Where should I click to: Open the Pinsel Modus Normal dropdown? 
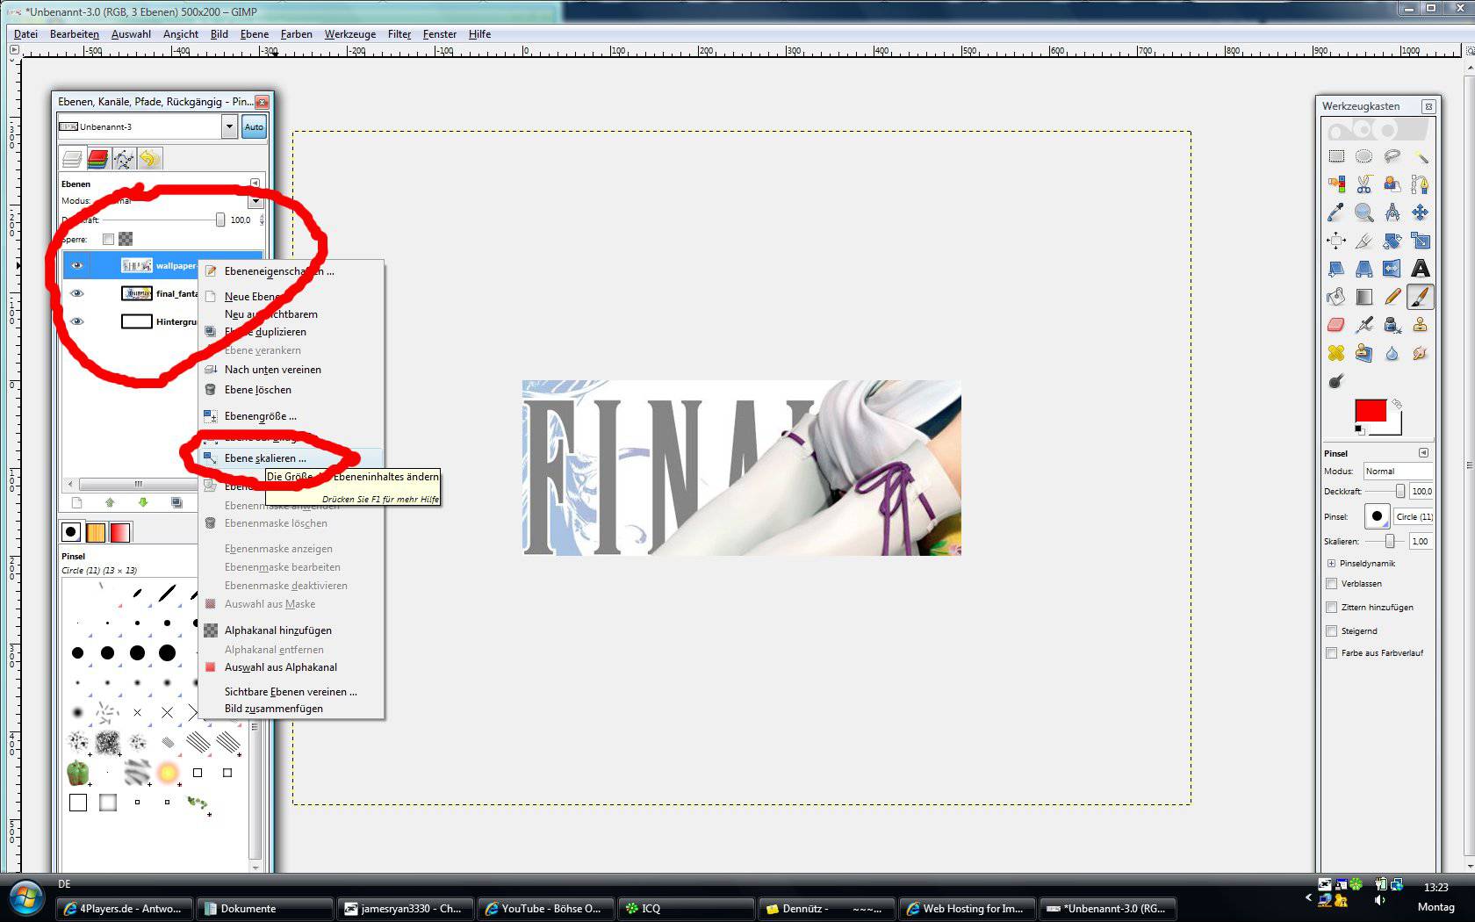pos(1399,472)
